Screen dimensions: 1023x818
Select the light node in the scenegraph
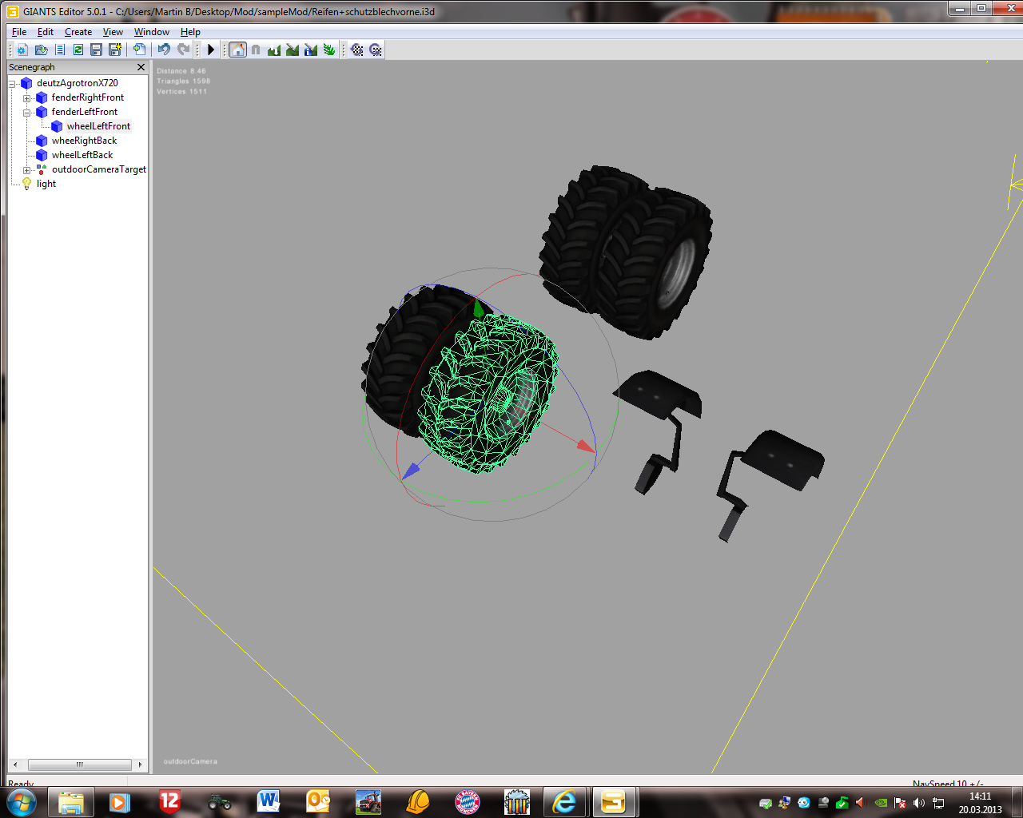(x=46, y=184)
